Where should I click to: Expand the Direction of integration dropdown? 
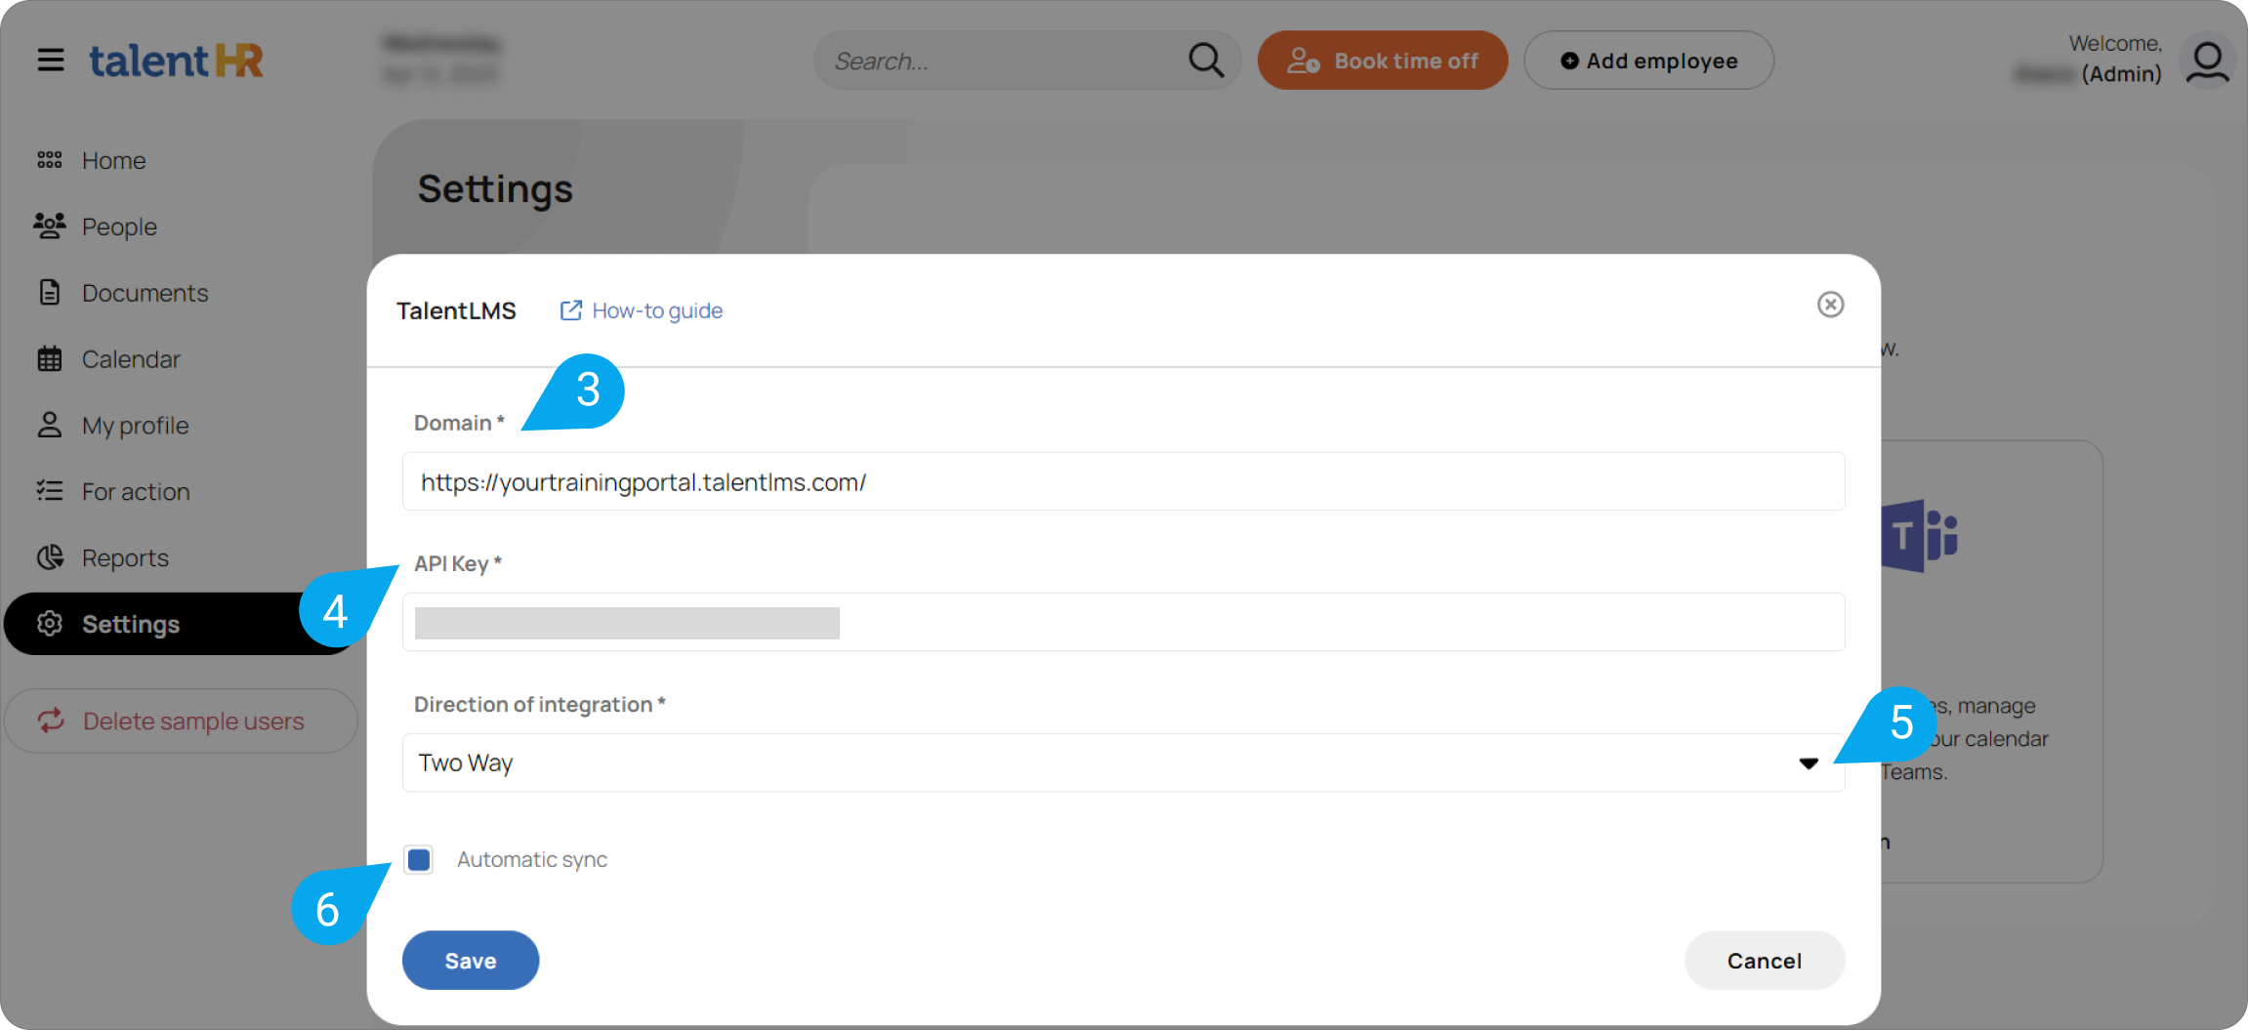pyautogui.click(x=1123, y=762)
